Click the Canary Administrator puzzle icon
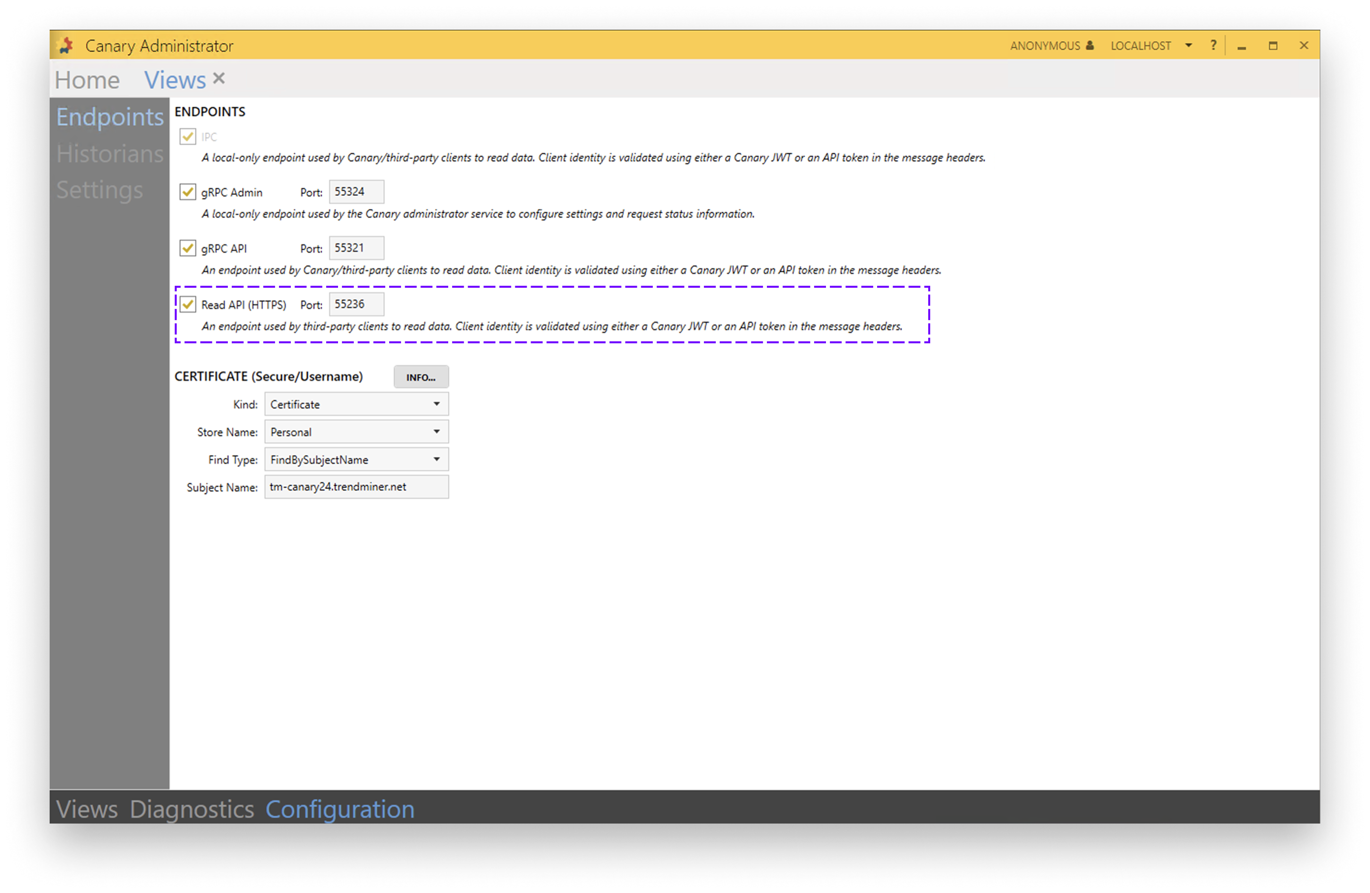1370x893 pixels. [x=65, y=46]
